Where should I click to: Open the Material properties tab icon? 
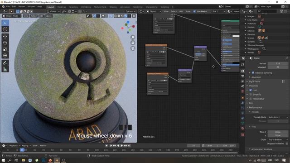[x=243, y=128]
